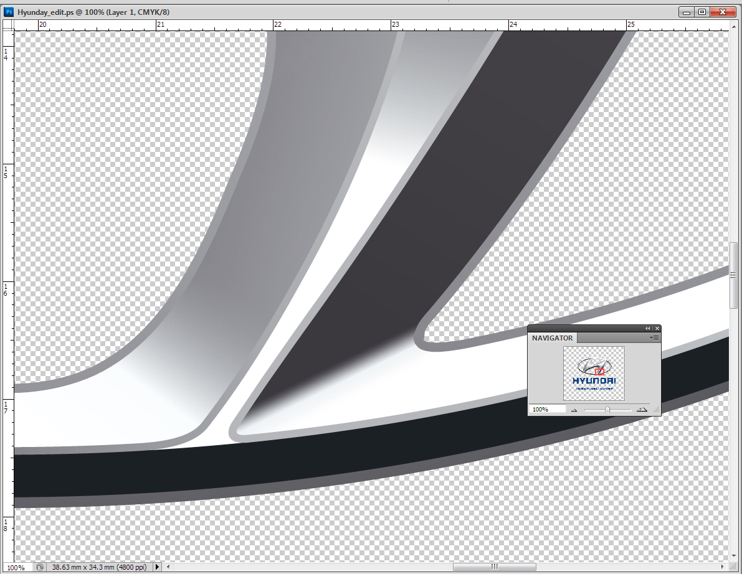Image resolution: width=742 pixels, height=574 pixels.
Task: Click the document zoom field in status bar
Action: click(x=17, y=567)
